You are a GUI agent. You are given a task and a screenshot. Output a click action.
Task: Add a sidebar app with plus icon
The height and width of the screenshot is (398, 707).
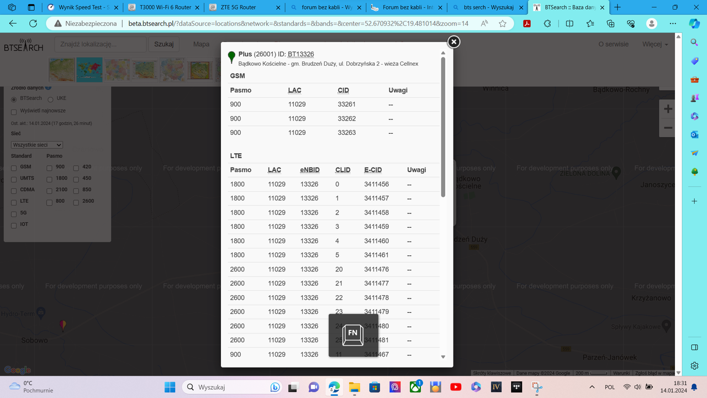tap(694, 201)
